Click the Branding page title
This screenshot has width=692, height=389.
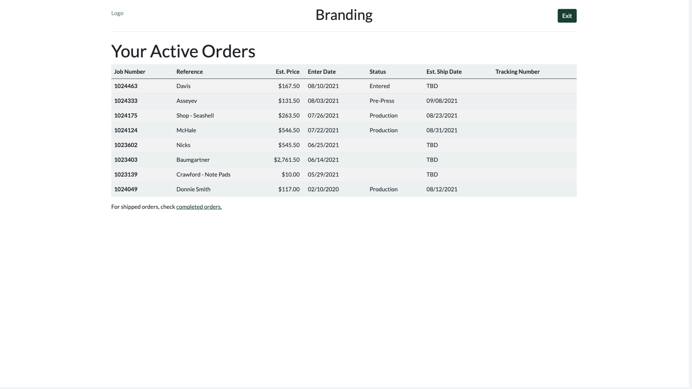(344, 15)
